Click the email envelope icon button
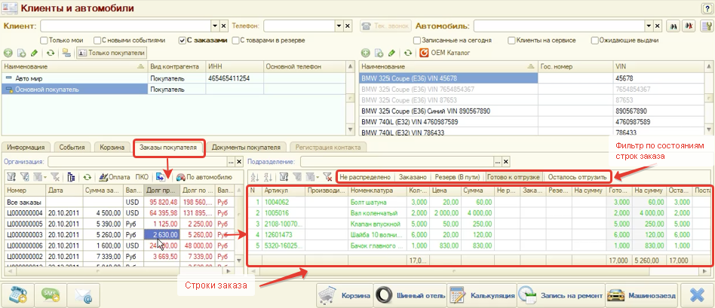The image size is (715, 308). 83,296
